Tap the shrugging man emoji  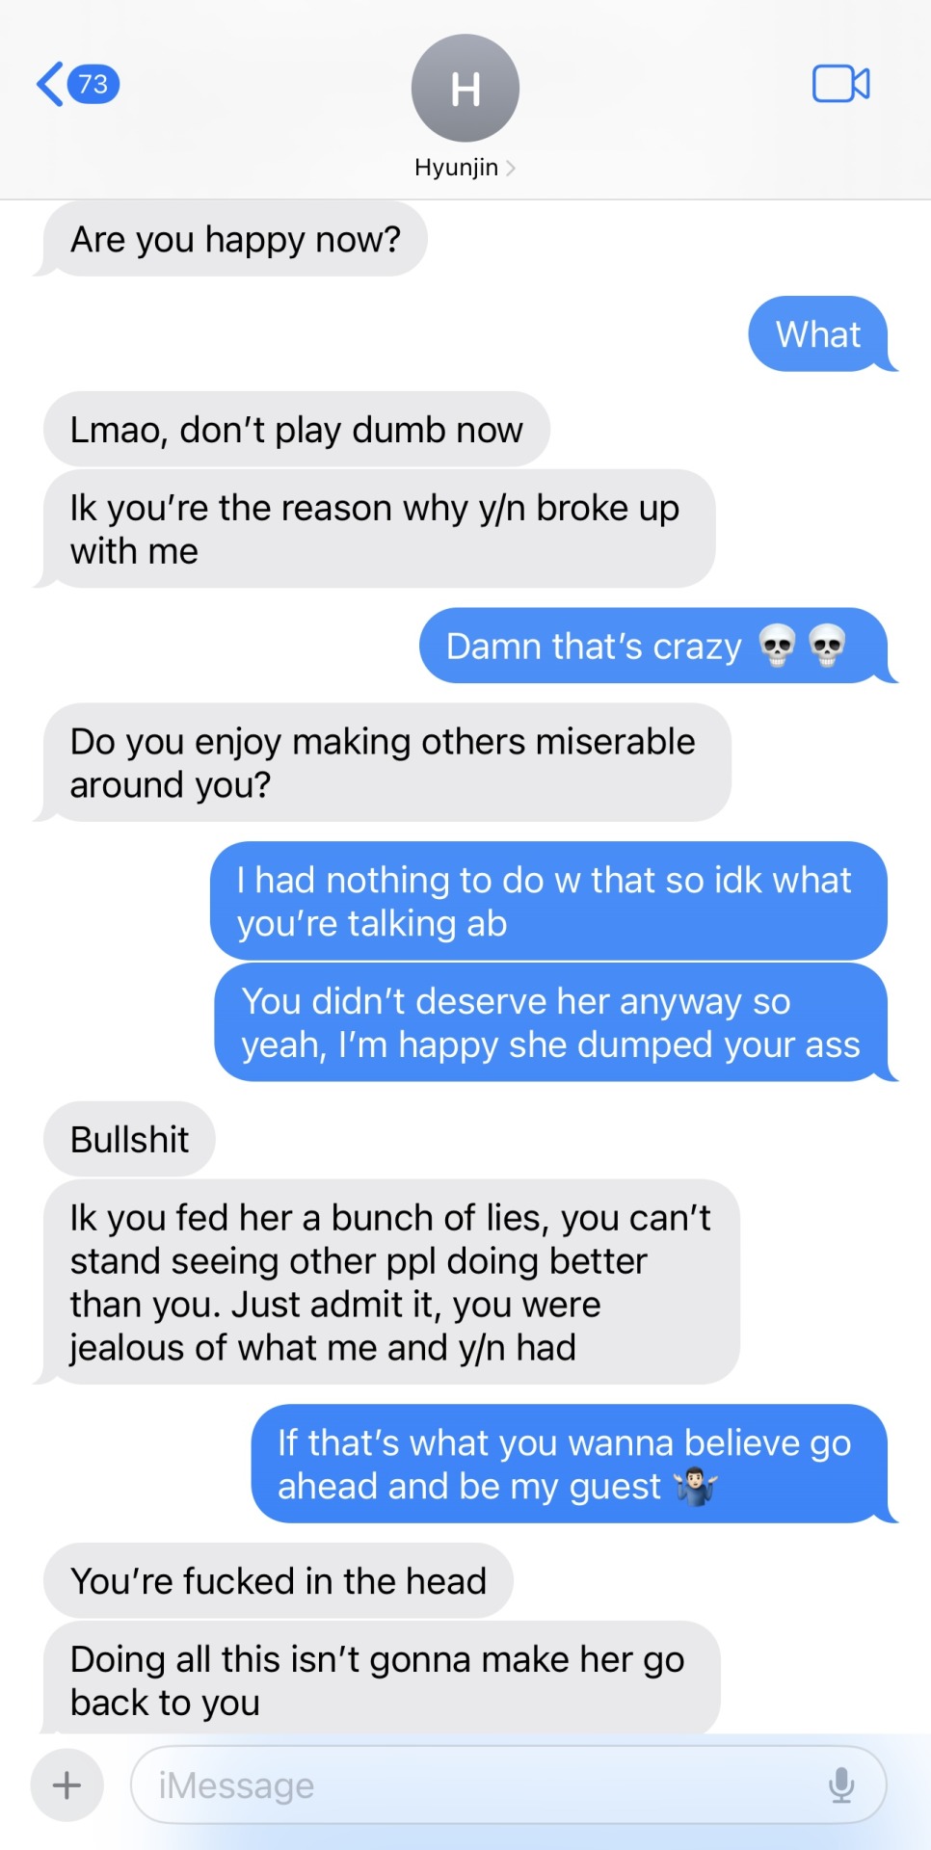pyautogui.click(x=696, y=1486)
